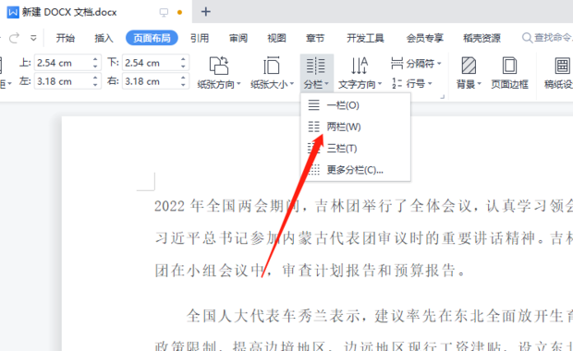Open the 章节 tab
Image resolution: width=573 pixels, height=351 pixels.
point(315,38)
